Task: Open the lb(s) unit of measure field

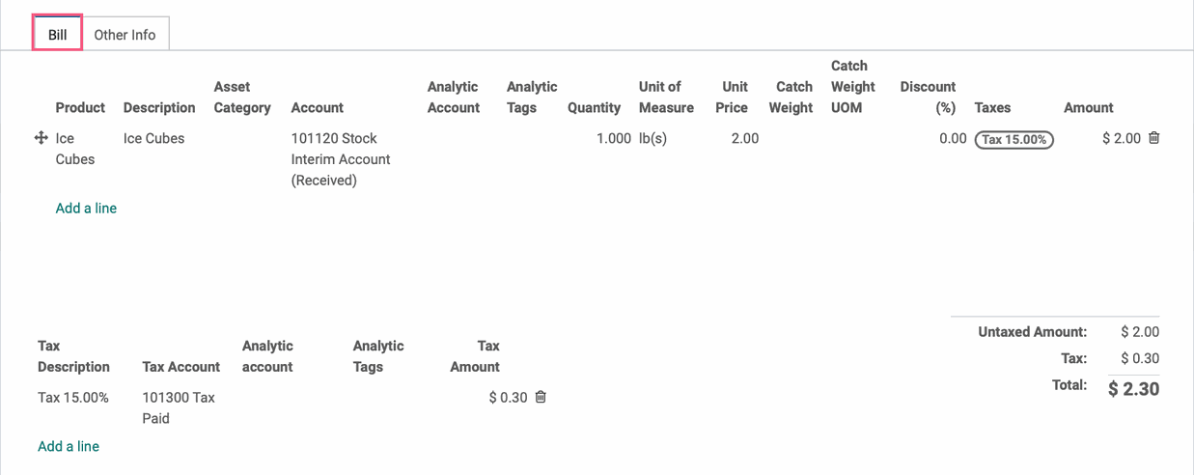Action: [x=653, y=138]
